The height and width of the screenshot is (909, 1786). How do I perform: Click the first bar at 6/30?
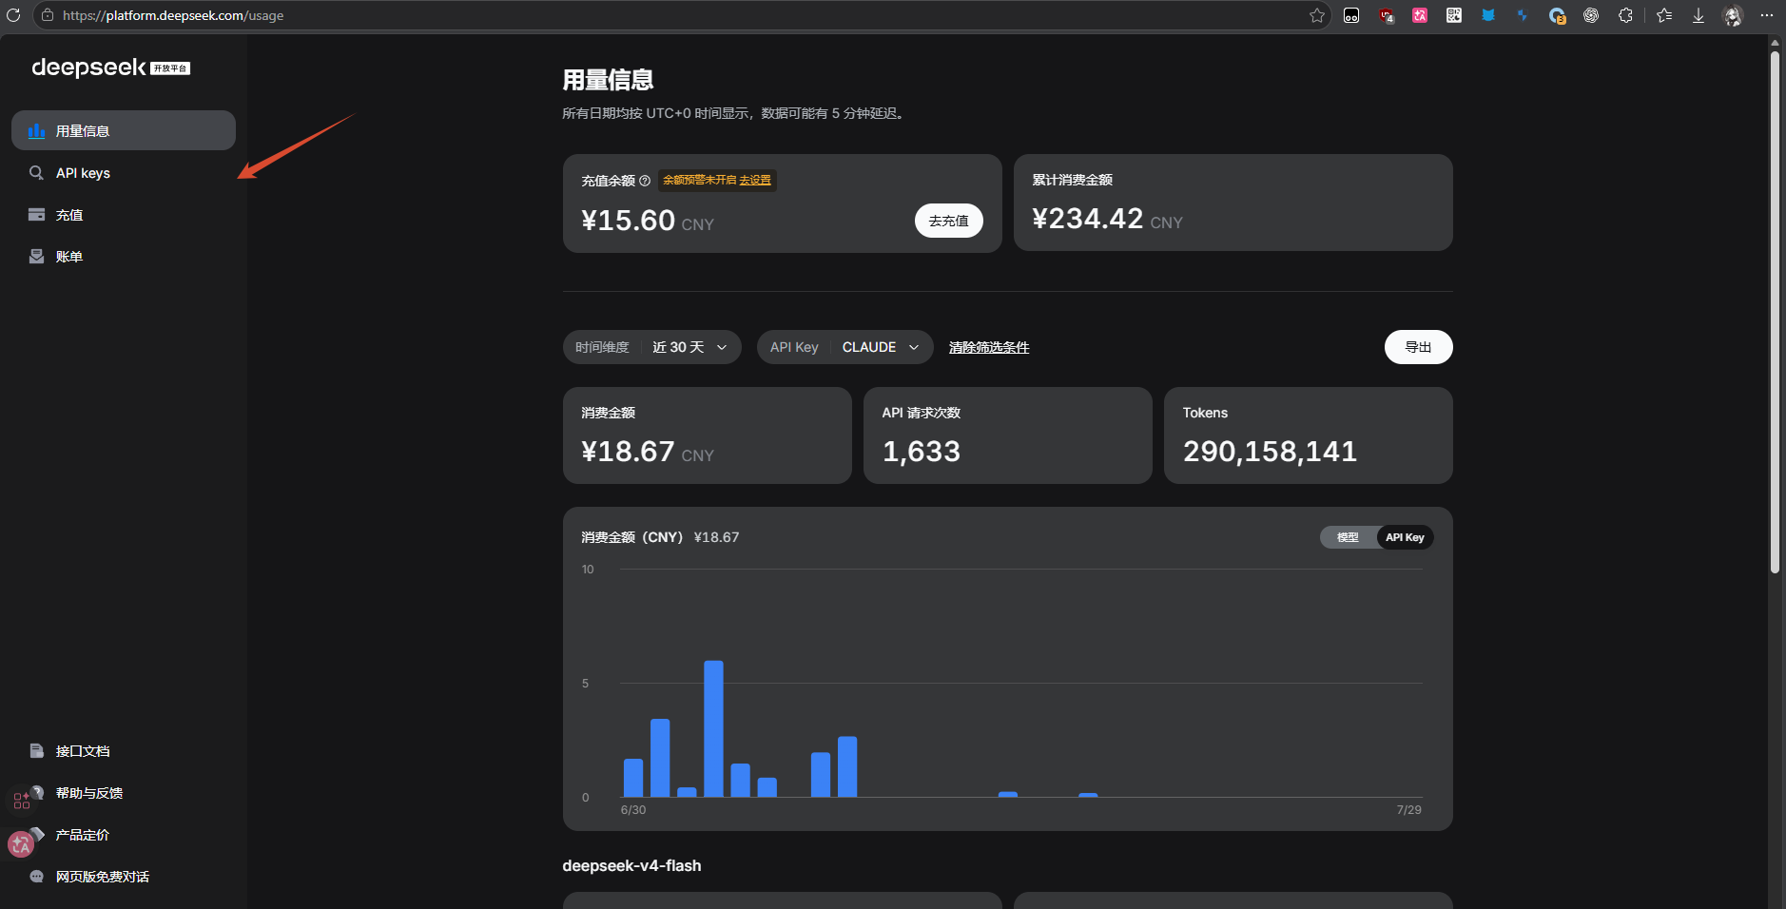(x=633, y=778)
